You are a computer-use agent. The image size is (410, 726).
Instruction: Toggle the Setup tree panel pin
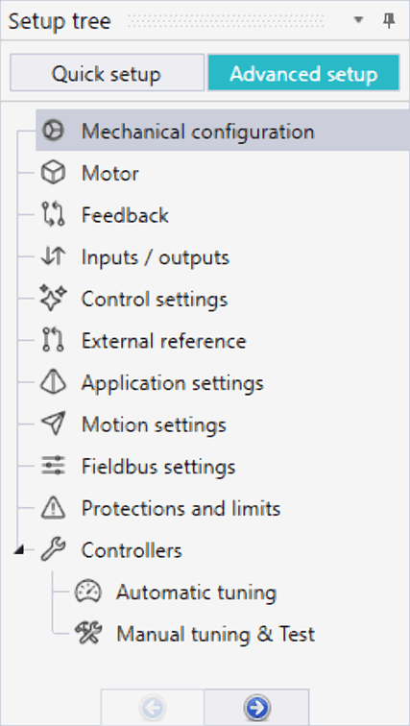point(390,20)
